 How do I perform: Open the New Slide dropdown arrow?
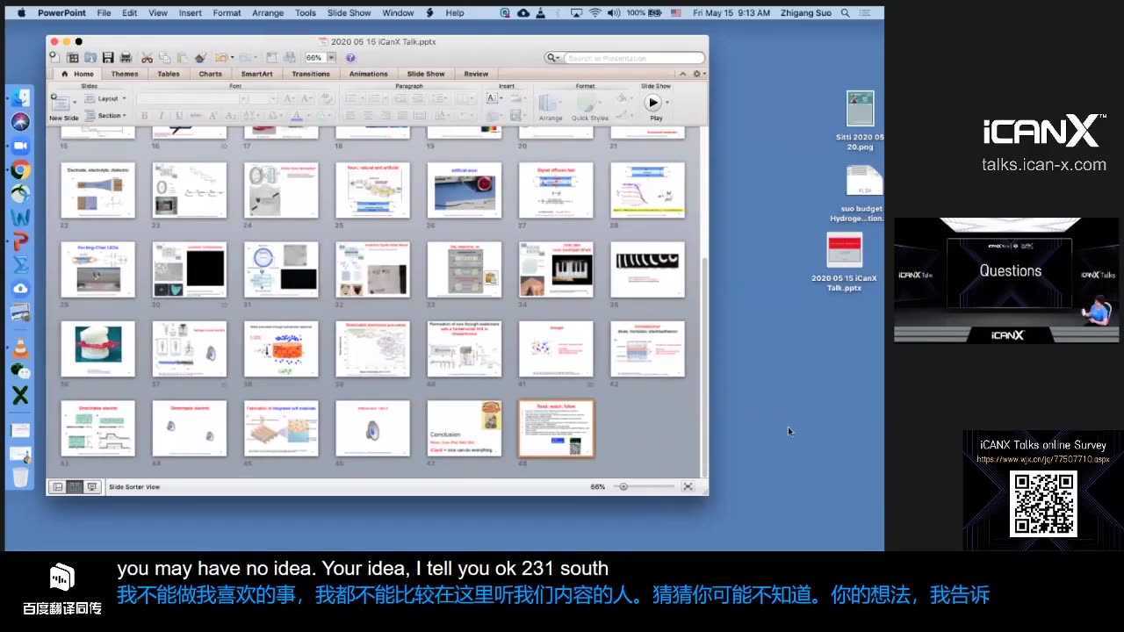pyautogui.click(x=75, y=102)
